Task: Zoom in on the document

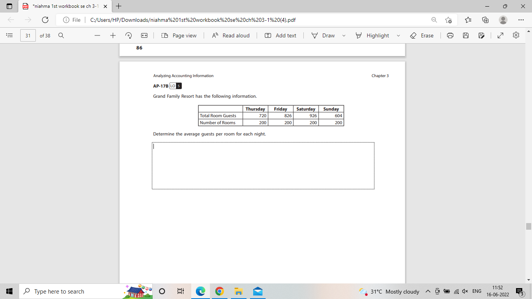Action: 113,35
